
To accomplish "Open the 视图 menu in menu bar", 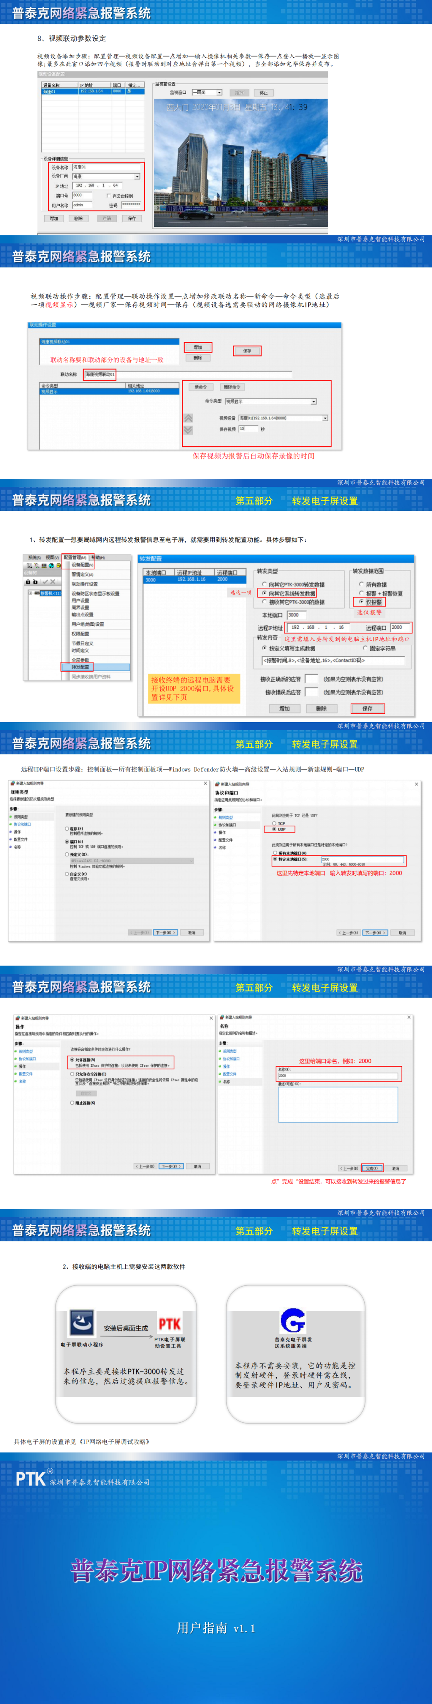I will point(52,557).
